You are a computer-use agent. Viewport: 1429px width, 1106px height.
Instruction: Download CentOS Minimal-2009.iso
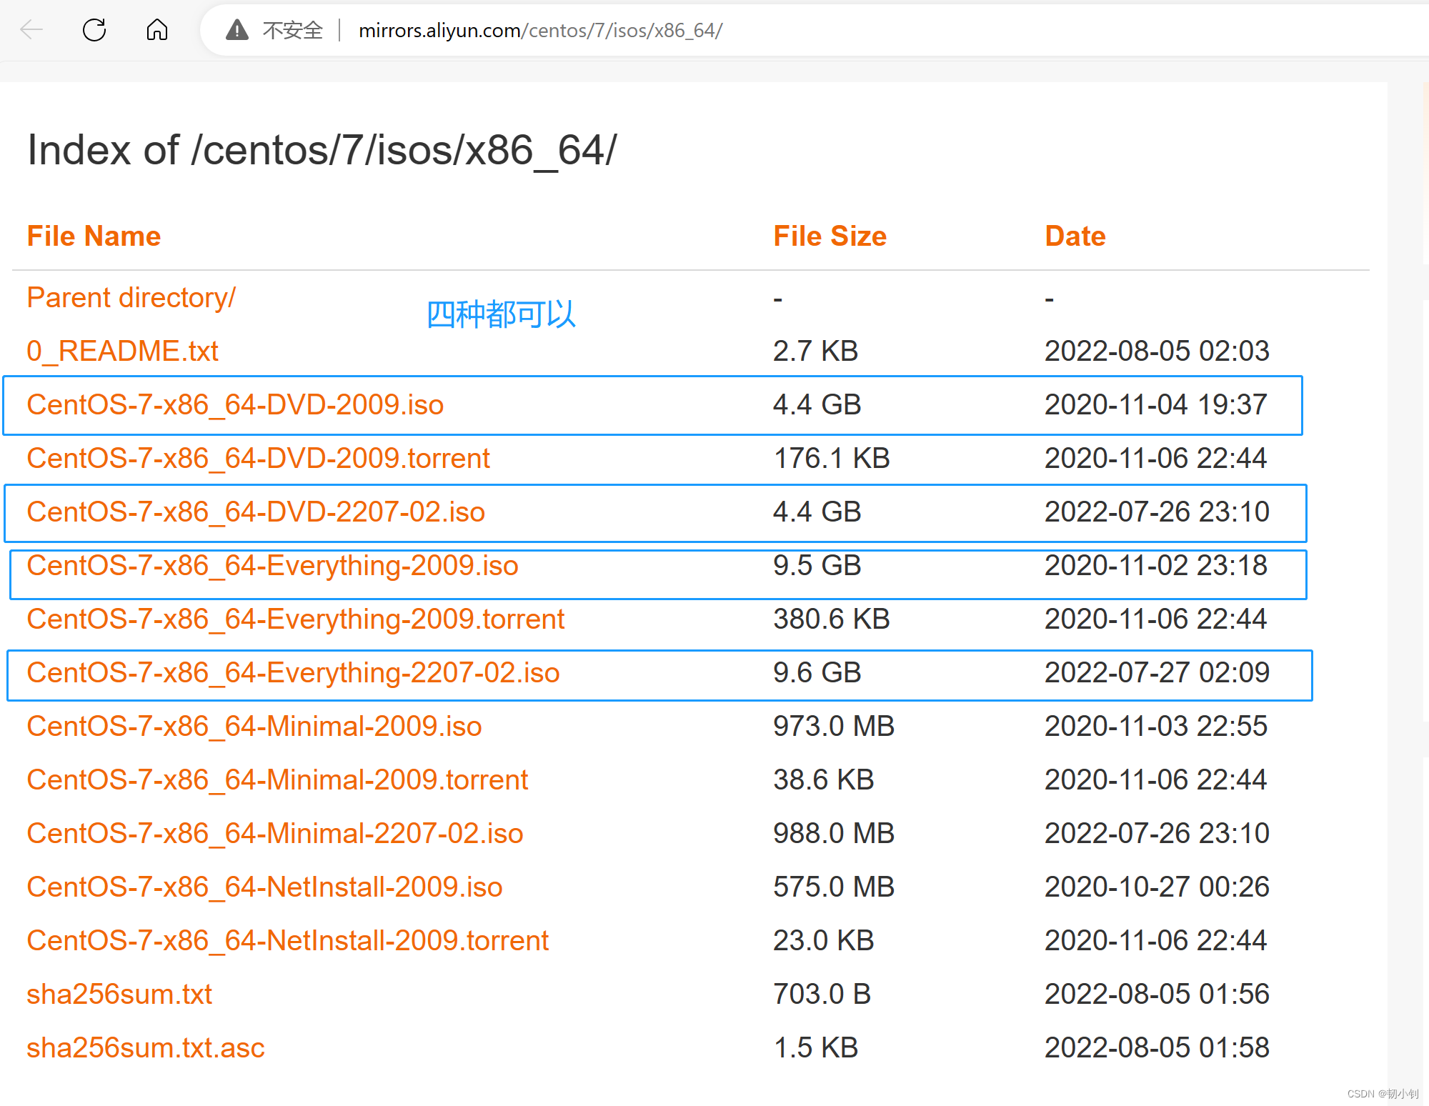[x=254, y=726]
